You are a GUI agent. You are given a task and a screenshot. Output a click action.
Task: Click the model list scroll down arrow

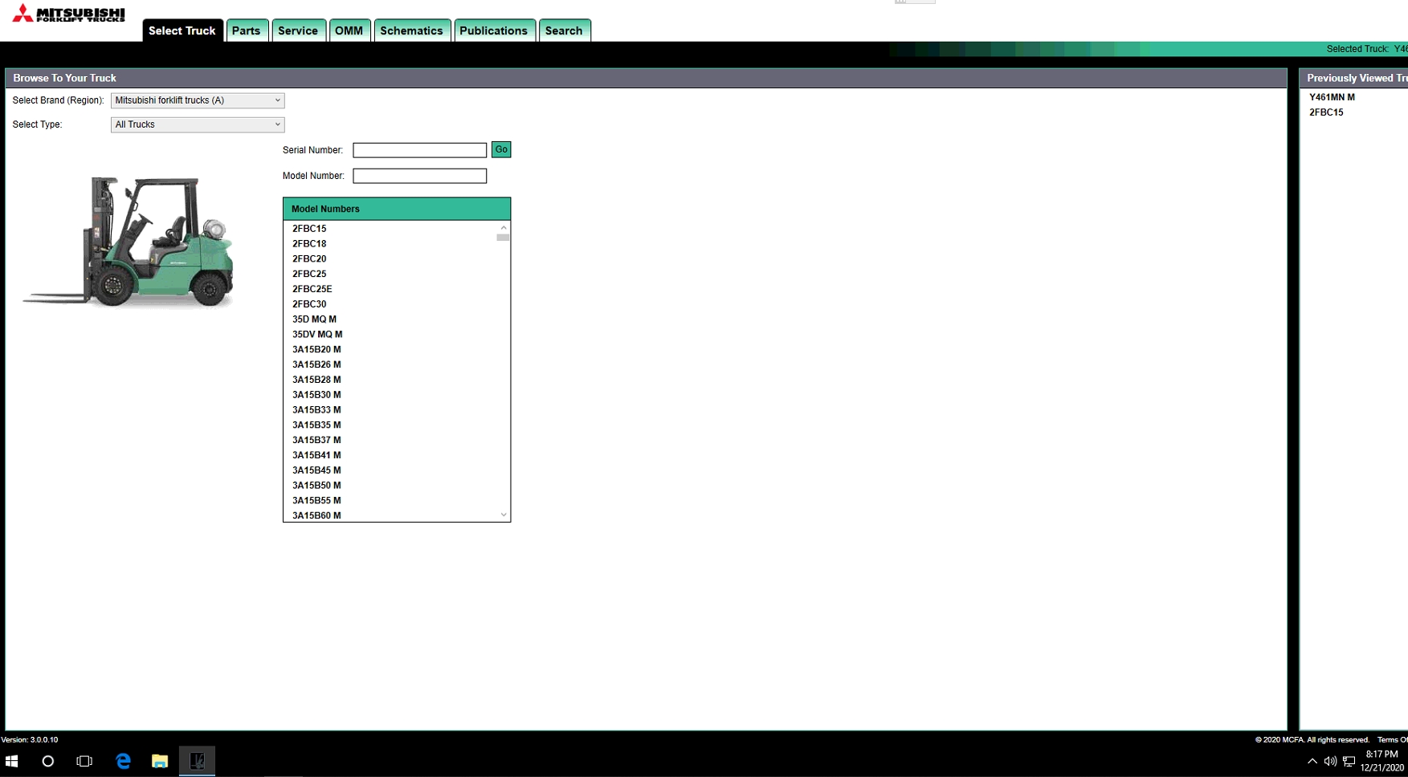504,515
